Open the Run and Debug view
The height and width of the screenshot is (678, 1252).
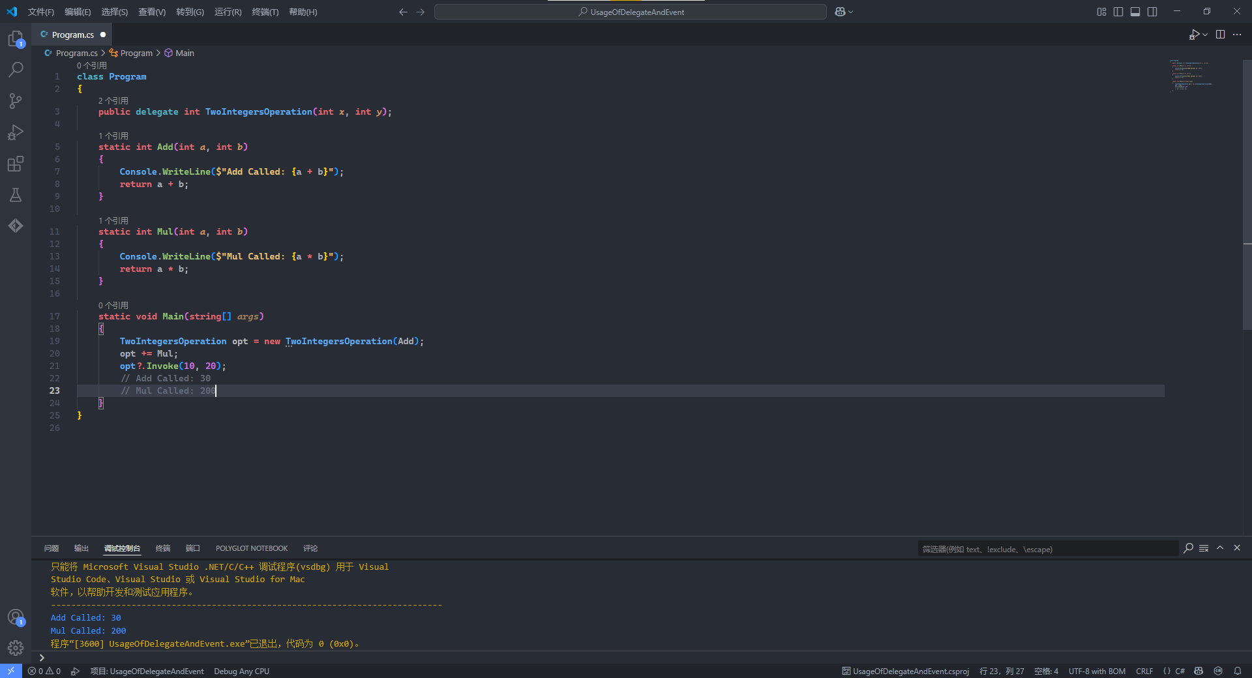[16, 132]
